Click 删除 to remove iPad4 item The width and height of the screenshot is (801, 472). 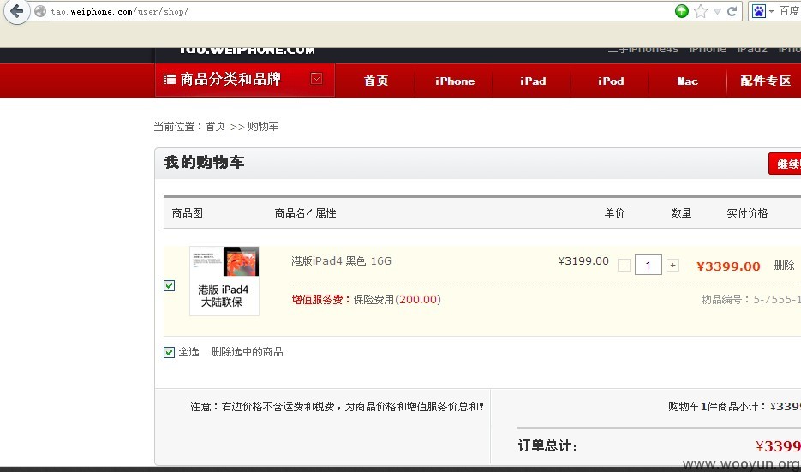point(784,265)
